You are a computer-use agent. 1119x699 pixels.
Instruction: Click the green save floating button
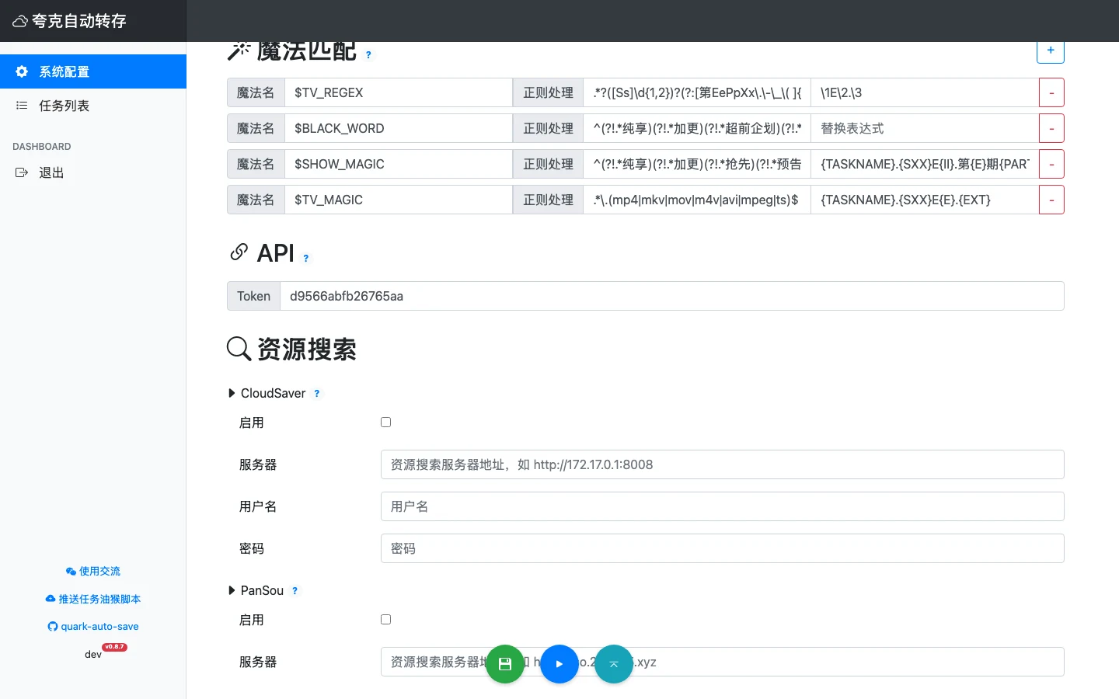[x=505, y=664]
